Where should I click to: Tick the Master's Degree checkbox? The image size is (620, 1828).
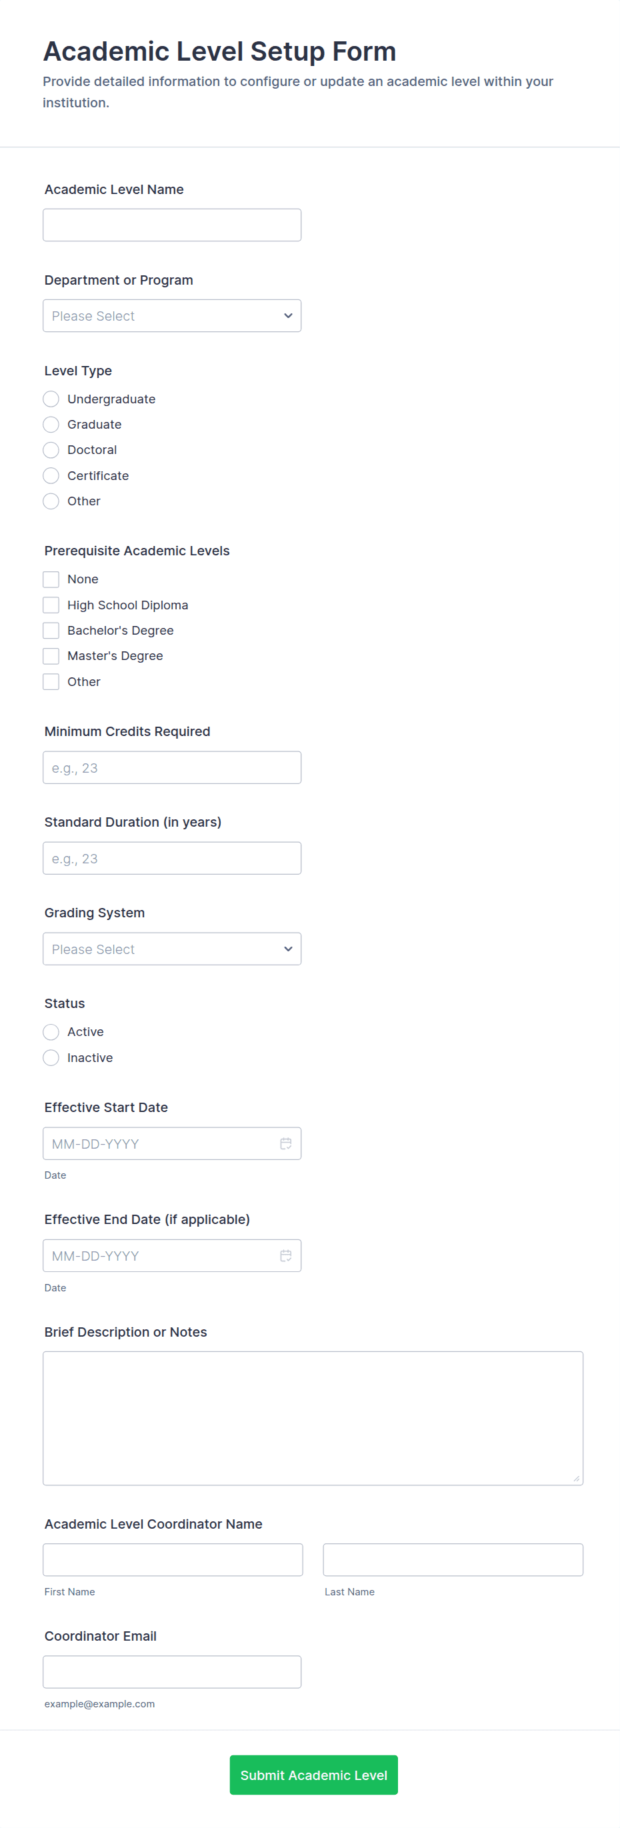[x=51, y=656]
